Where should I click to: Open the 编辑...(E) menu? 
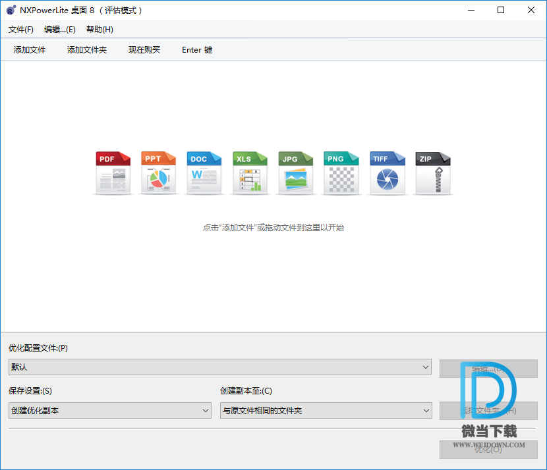tap(60, 29)
